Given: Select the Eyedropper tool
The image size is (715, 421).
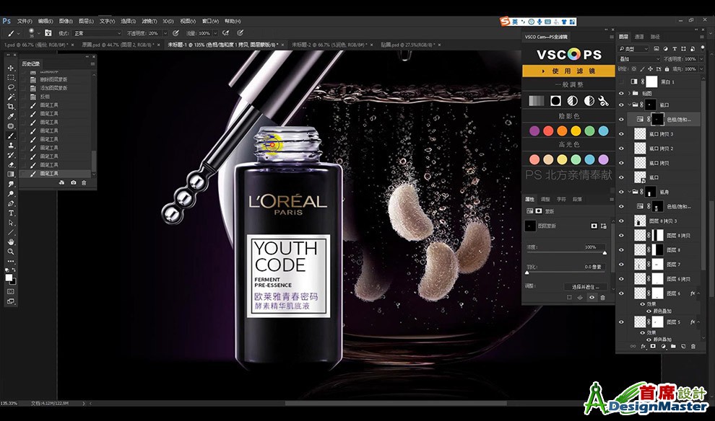Looking at the screenshot, I should [11, 117].
